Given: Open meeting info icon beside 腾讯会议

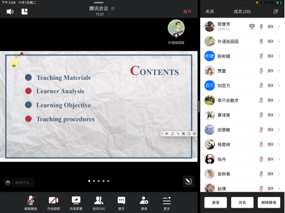Looking at the screenshot, I should 113,9.
